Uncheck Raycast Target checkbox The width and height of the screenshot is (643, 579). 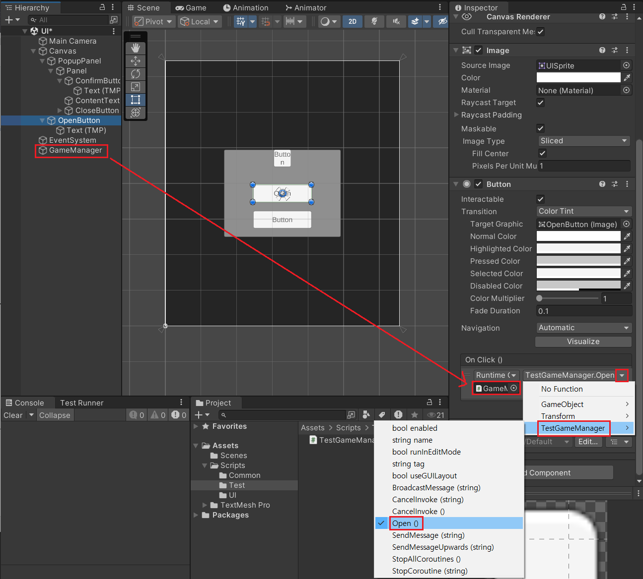[541, 103]
